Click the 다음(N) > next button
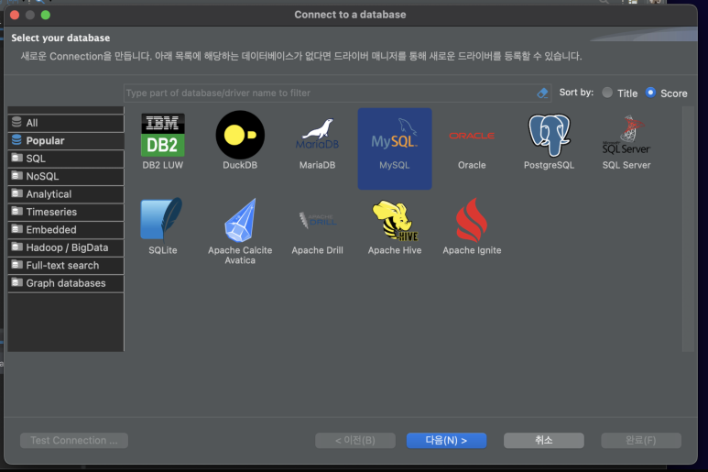The image size is (708, 472). click(447, 441)
